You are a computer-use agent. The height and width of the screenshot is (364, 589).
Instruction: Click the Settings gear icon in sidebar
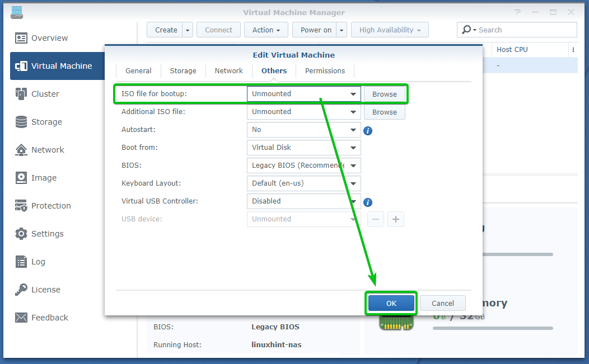[x=21, y=234]
